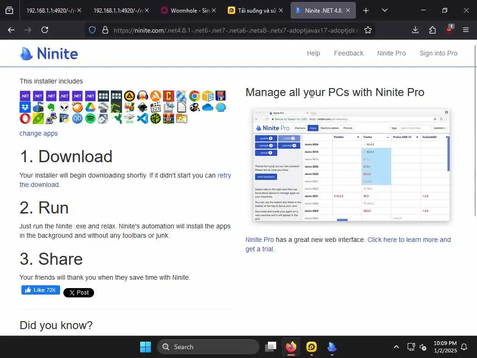Open Ninite Pro in header navigation

pyautogui.click(x=391, y=53)
